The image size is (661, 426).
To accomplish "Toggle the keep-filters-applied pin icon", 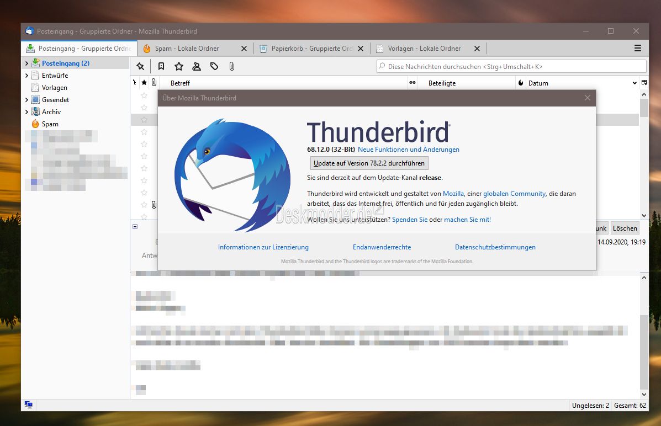I will pyautogui.click(x=140, y=66).
